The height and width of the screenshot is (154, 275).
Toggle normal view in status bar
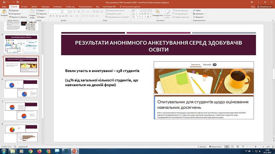tap(227, 147)
